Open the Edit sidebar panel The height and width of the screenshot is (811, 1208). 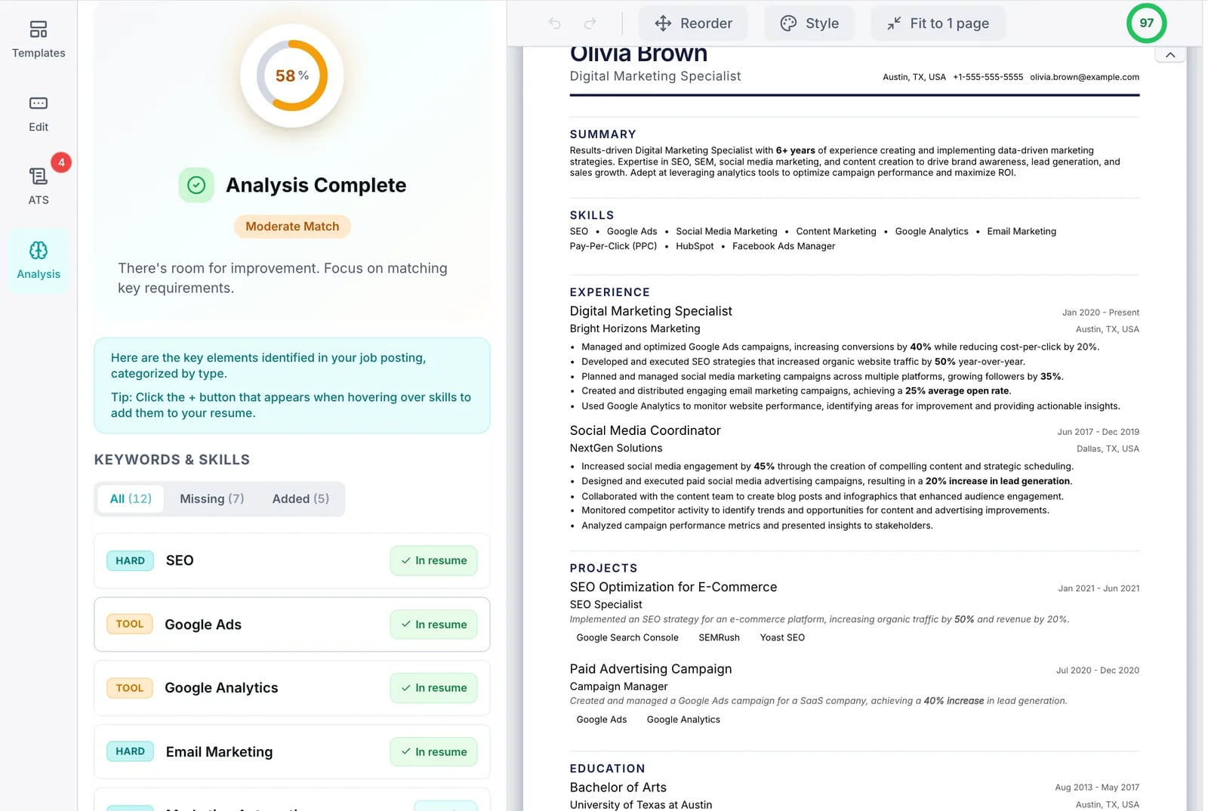tap(39, 114)
